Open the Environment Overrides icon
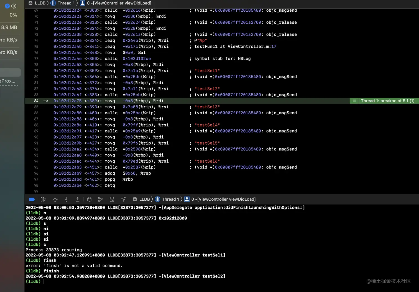 pos(112,199)
